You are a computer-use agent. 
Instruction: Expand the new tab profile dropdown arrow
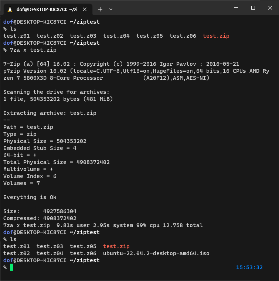pos(111,9)
